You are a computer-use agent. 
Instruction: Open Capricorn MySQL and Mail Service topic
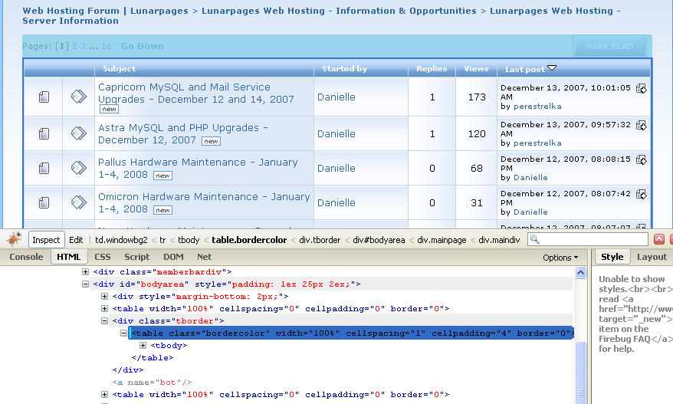tap(196, 94)
